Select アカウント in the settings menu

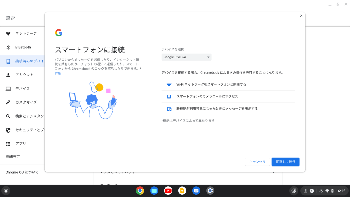click(x=24, y=75)
